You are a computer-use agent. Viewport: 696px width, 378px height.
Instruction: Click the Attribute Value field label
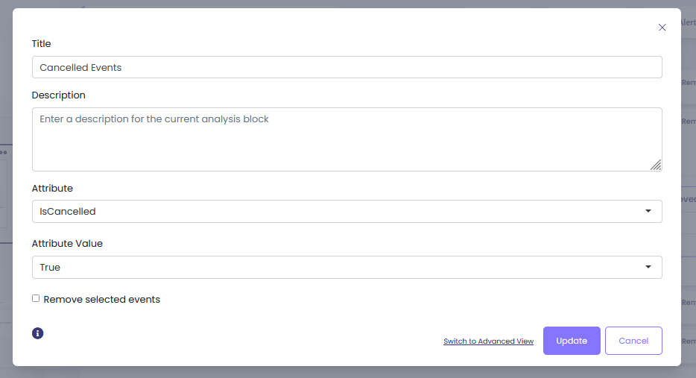click(x=67, y=243)
